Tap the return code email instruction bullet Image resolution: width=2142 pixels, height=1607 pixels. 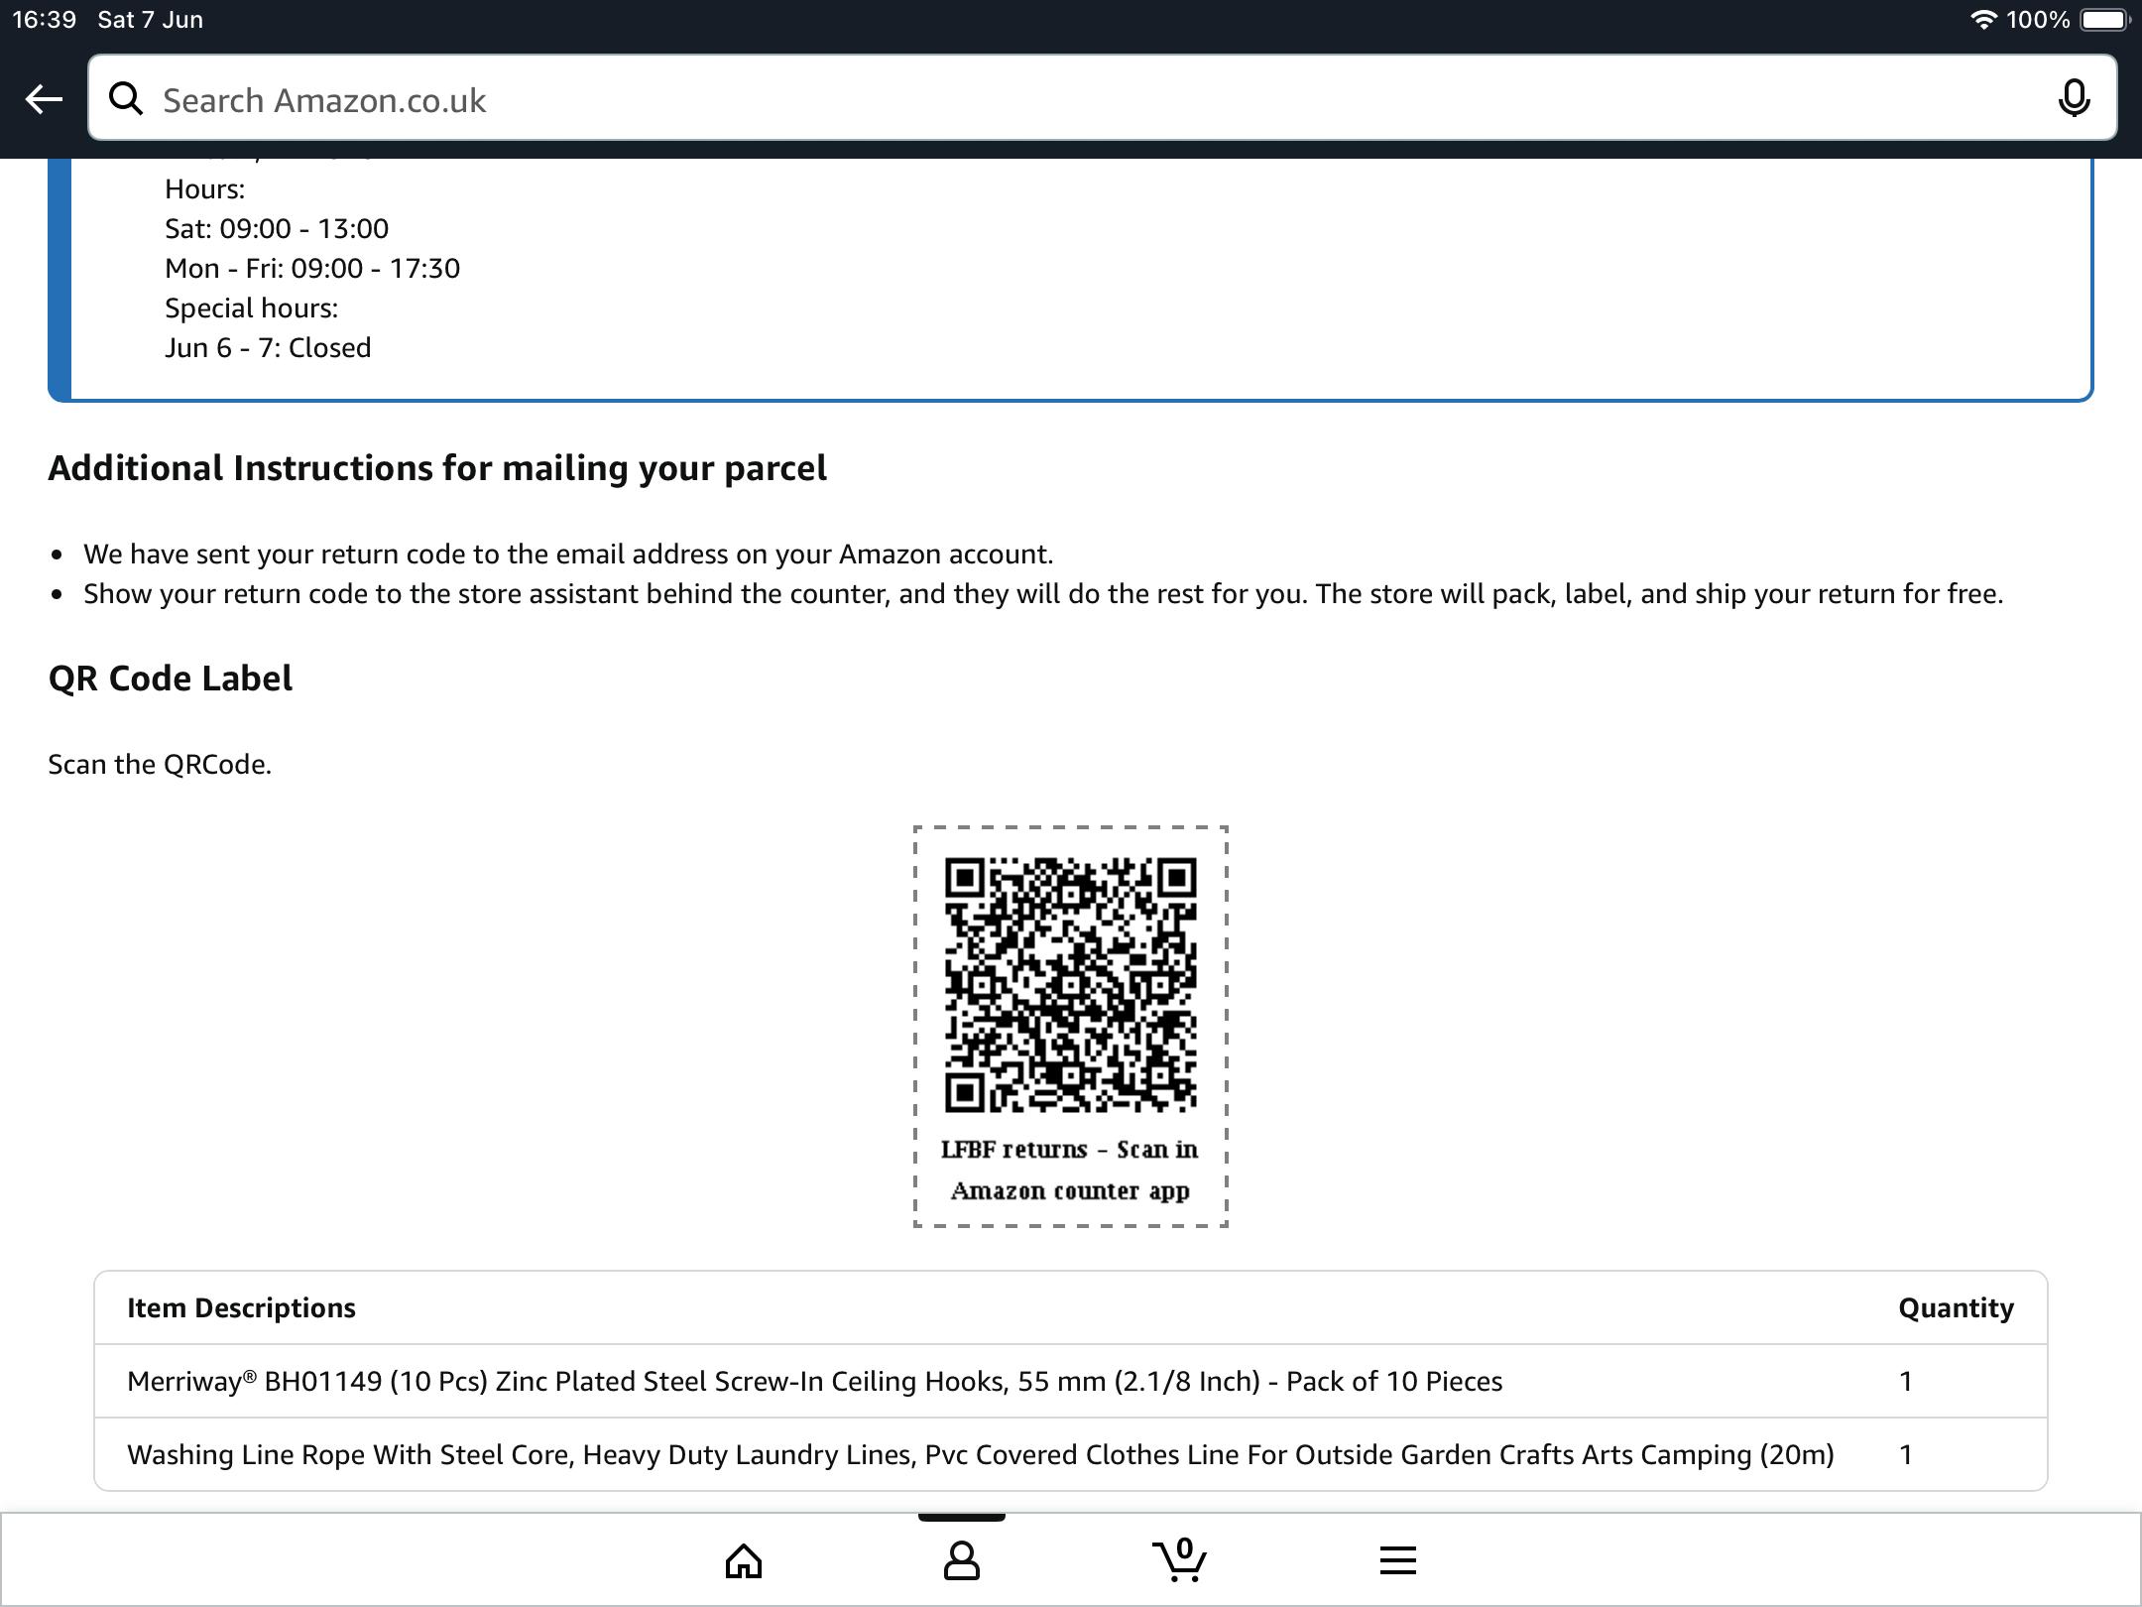(x=568, y=555)
